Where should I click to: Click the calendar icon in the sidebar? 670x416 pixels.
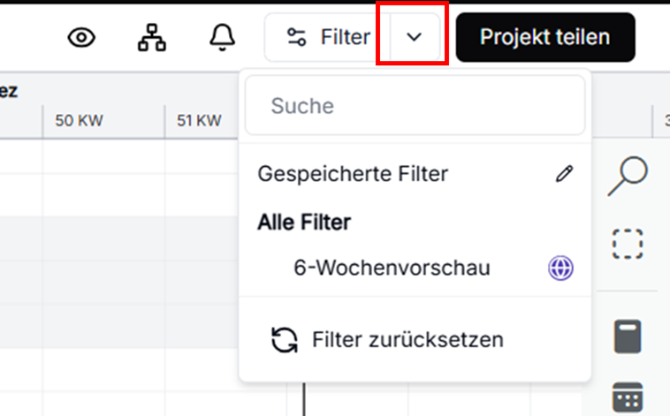tap(628, 397)
